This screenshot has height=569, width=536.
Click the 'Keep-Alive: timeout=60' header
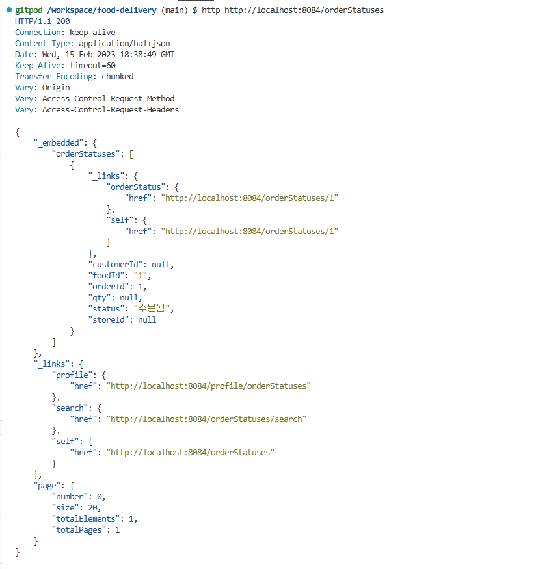pyautogui.click(x=65, y=66)
